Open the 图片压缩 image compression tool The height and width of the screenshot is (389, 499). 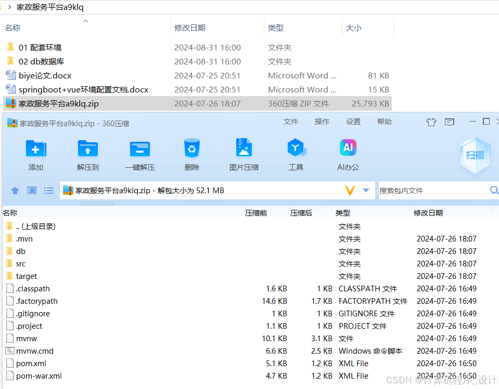244,154
